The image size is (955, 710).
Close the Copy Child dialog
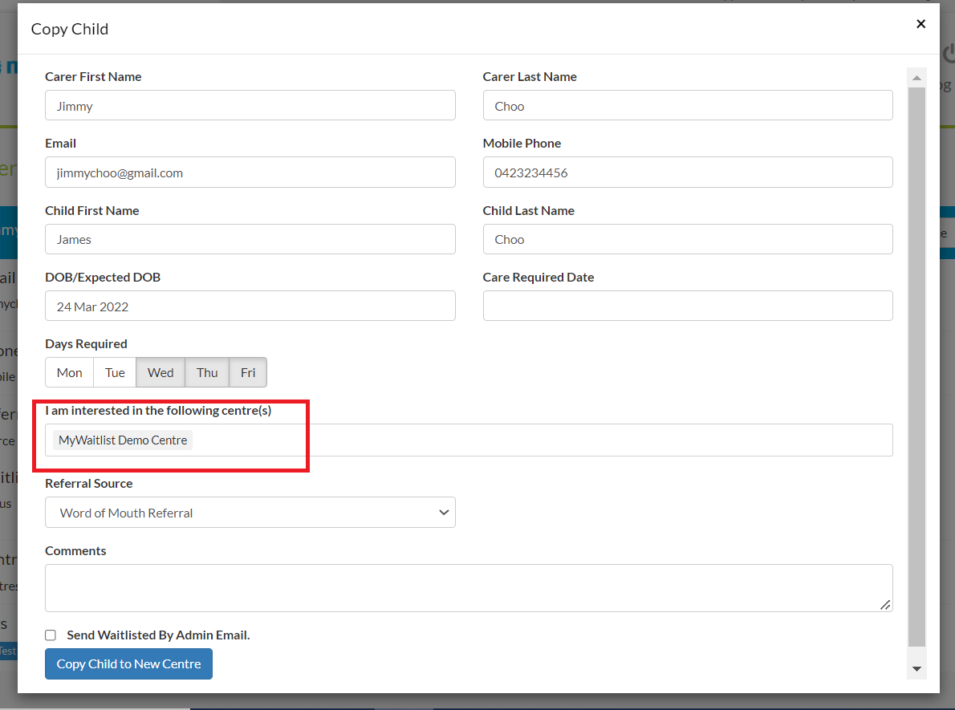tap(920, 24)
